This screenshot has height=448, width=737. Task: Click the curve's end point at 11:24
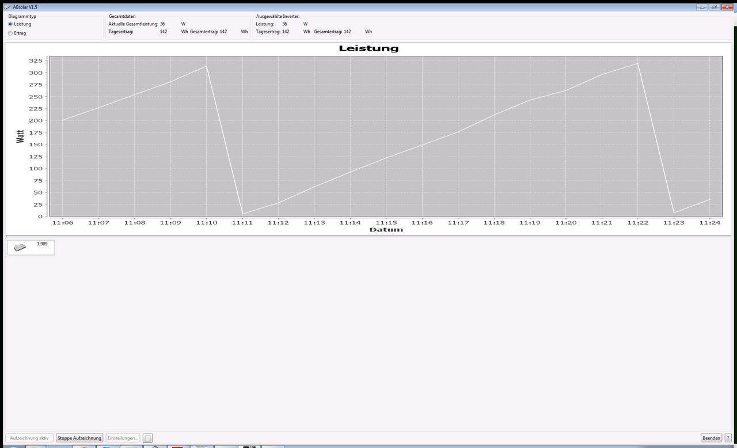tap(709, 199)
